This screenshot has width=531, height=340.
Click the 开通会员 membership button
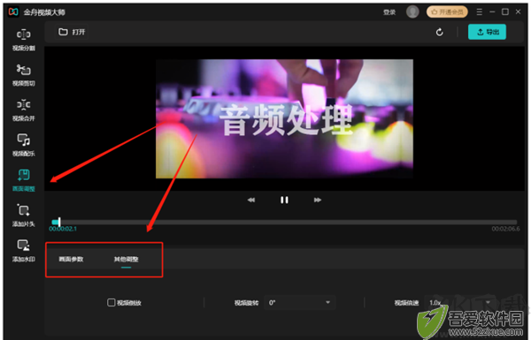[447, 11]
